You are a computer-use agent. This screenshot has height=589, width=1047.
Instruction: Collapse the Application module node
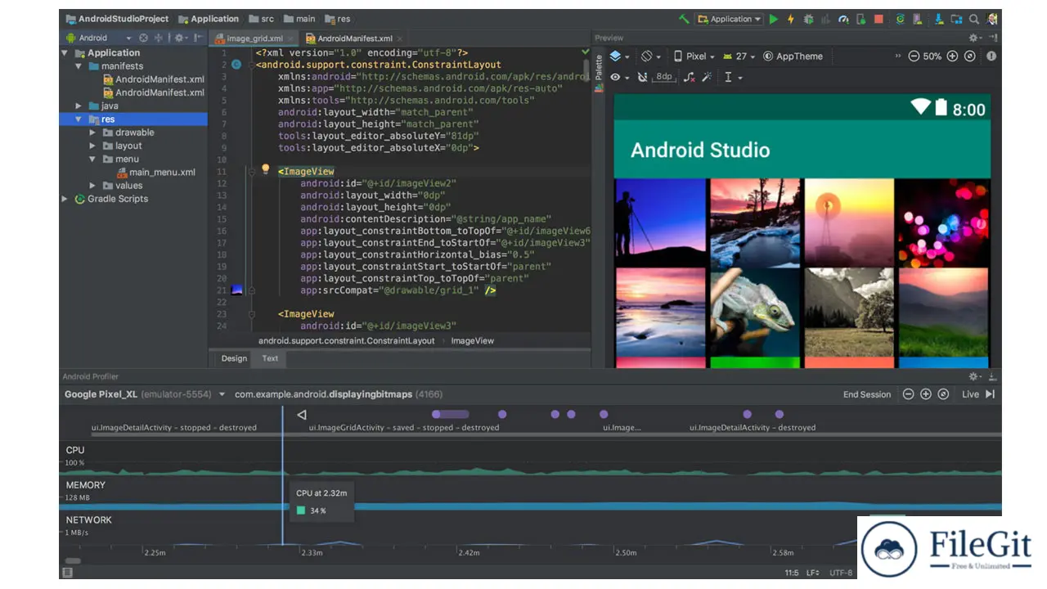(65, 53)
